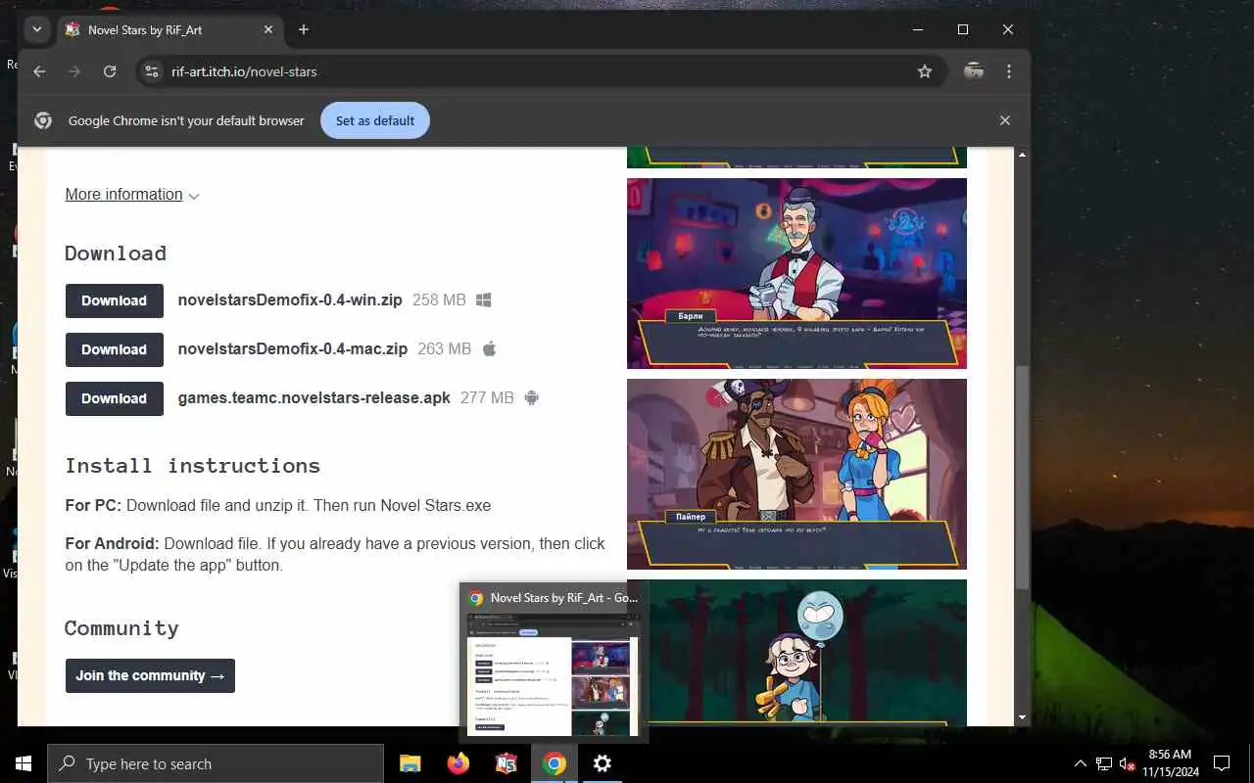Set Chrome as default browser
Screen dimensions: 1254x783
click(x=375, y=120)
